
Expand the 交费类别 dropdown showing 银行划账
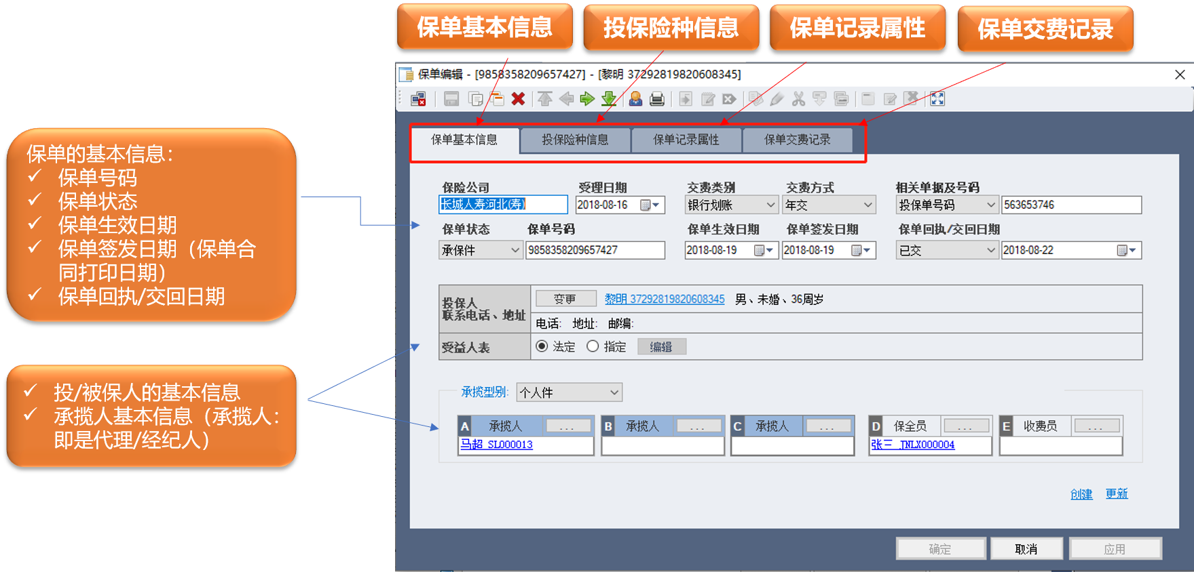pos(770,205)
